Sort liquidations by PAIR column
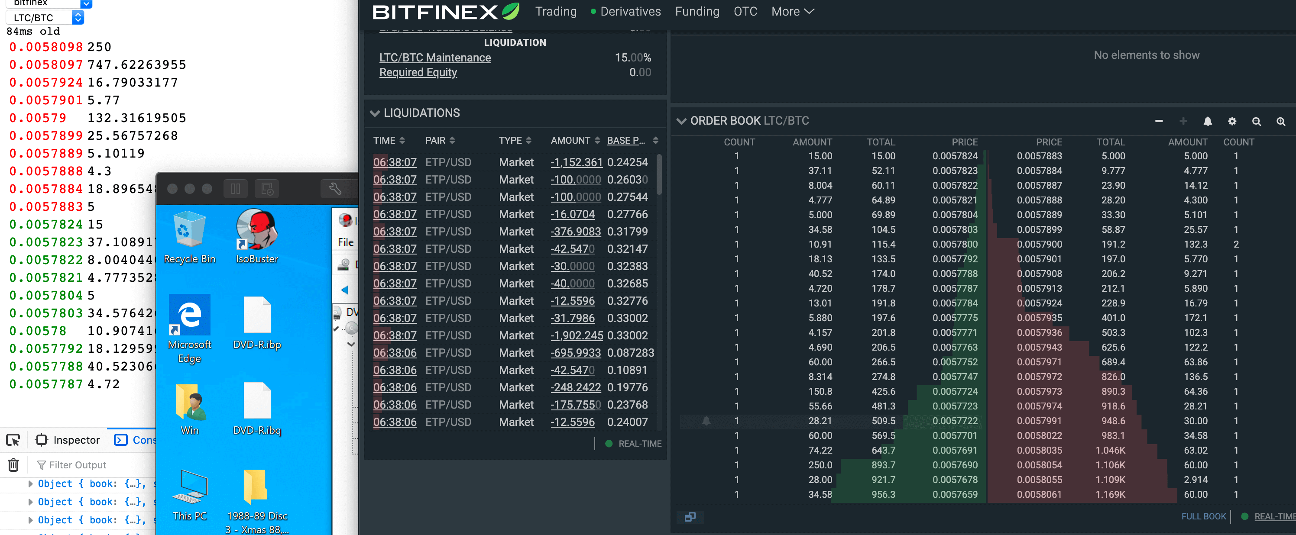Viewport: 1296px width, 535px height. 440,140
